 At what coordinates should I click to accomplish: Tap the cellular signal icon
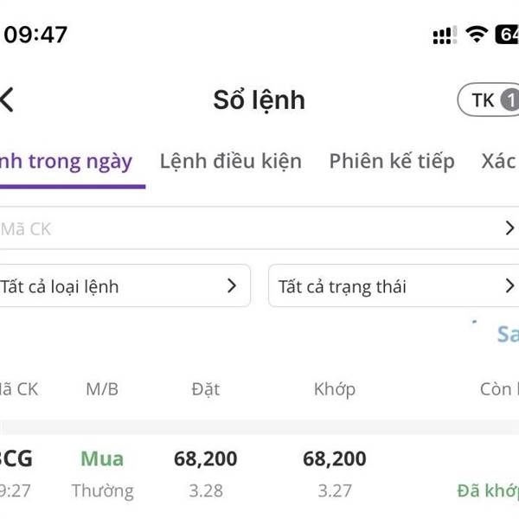pos(445,35)
